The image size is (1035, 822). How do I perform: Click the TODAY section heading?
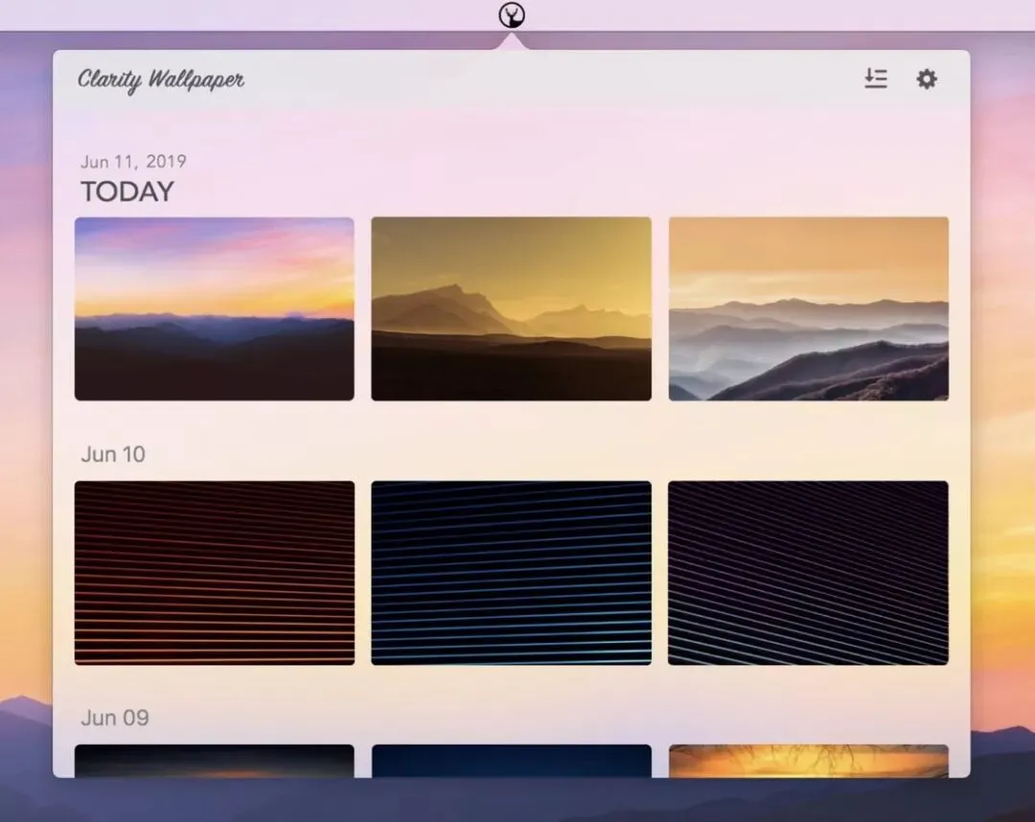click(127, 192)
